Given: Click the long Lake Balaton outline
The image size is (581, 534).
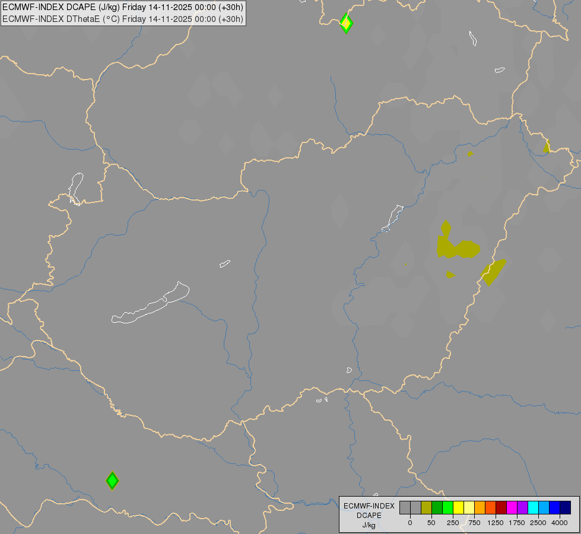Looking at the screenshot, I should [x=150, y=303].
